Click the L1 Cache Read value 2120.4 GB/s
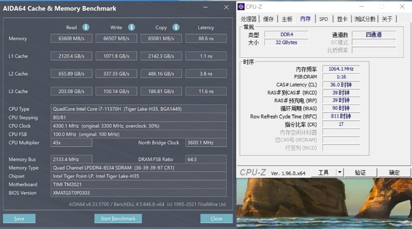The image size is (412, 229). tap(72, 56)
